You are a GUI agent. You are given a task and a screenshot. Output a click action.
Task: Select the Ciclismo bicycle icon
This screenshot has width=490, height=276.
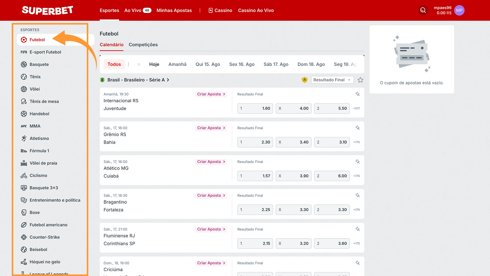[x=24, y=175]
